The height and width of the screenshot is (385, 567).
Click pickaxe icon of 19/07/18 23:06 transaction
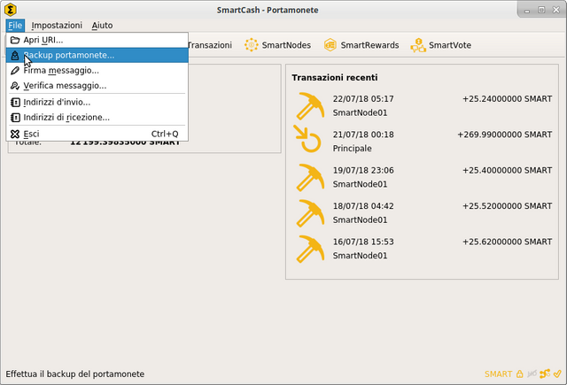click(x=310, y=177)
